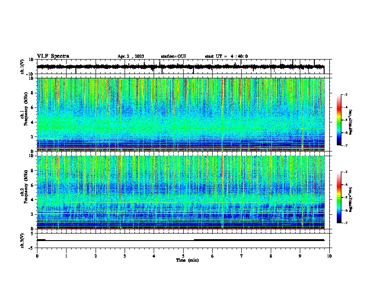The image size is (371, 287).
Task: Click the time axis tick label 9
Action: pyautogui.click(x=300, y=256)
